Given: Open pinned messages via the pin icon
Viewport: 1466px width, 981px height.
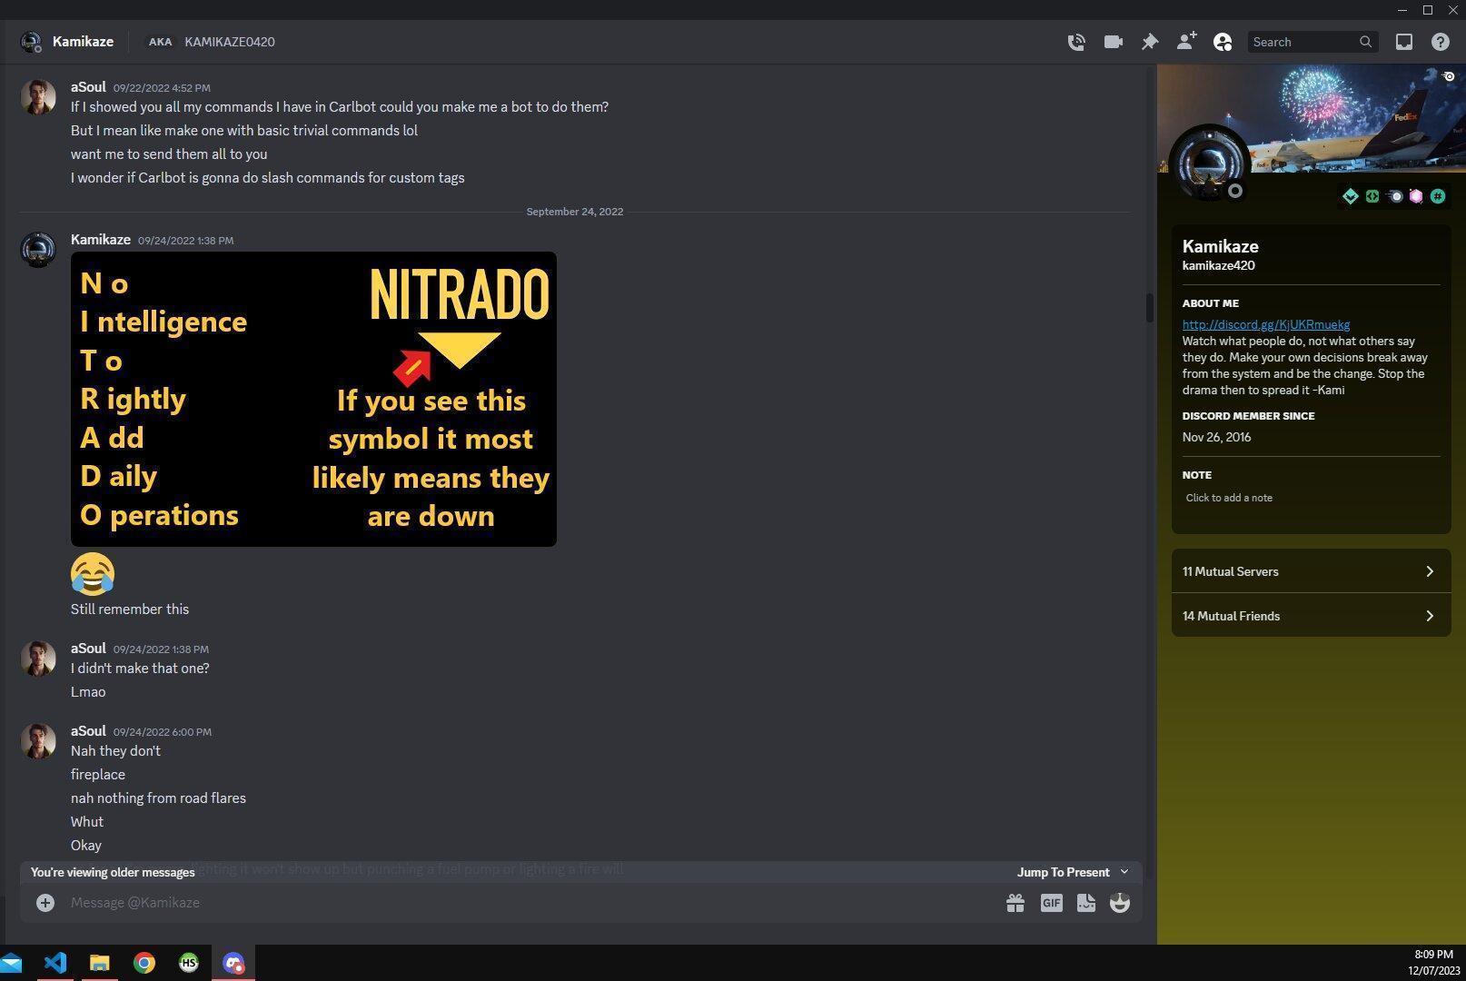Looking at the screenshot, I should click(x=1150, y=42).
